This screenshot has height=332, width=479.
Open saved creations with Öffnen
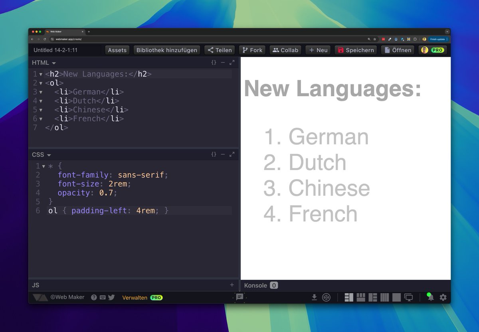[x=397, y=50]
